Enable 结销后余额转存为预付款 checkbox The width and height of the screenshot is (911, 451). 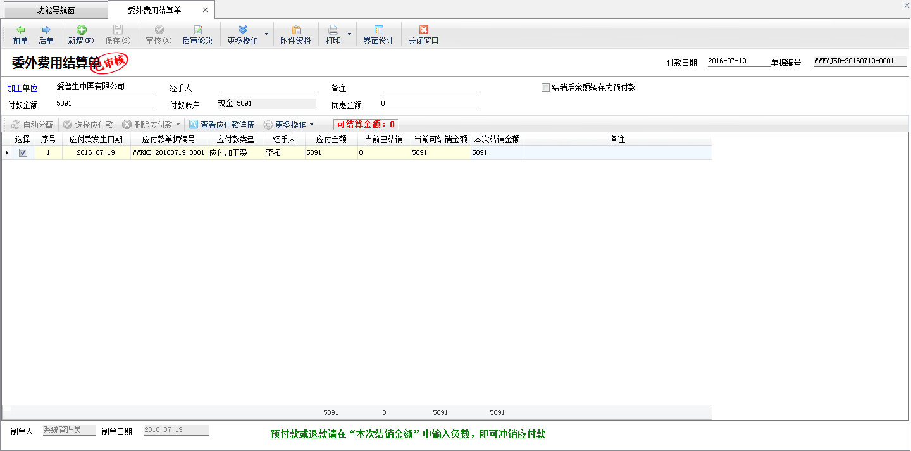(545, 88)
